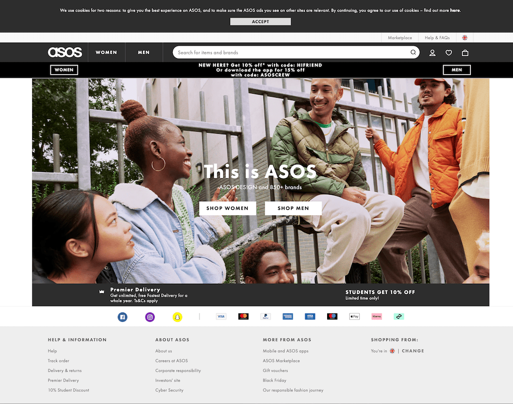Open the Instagram icon

[150, 317]
